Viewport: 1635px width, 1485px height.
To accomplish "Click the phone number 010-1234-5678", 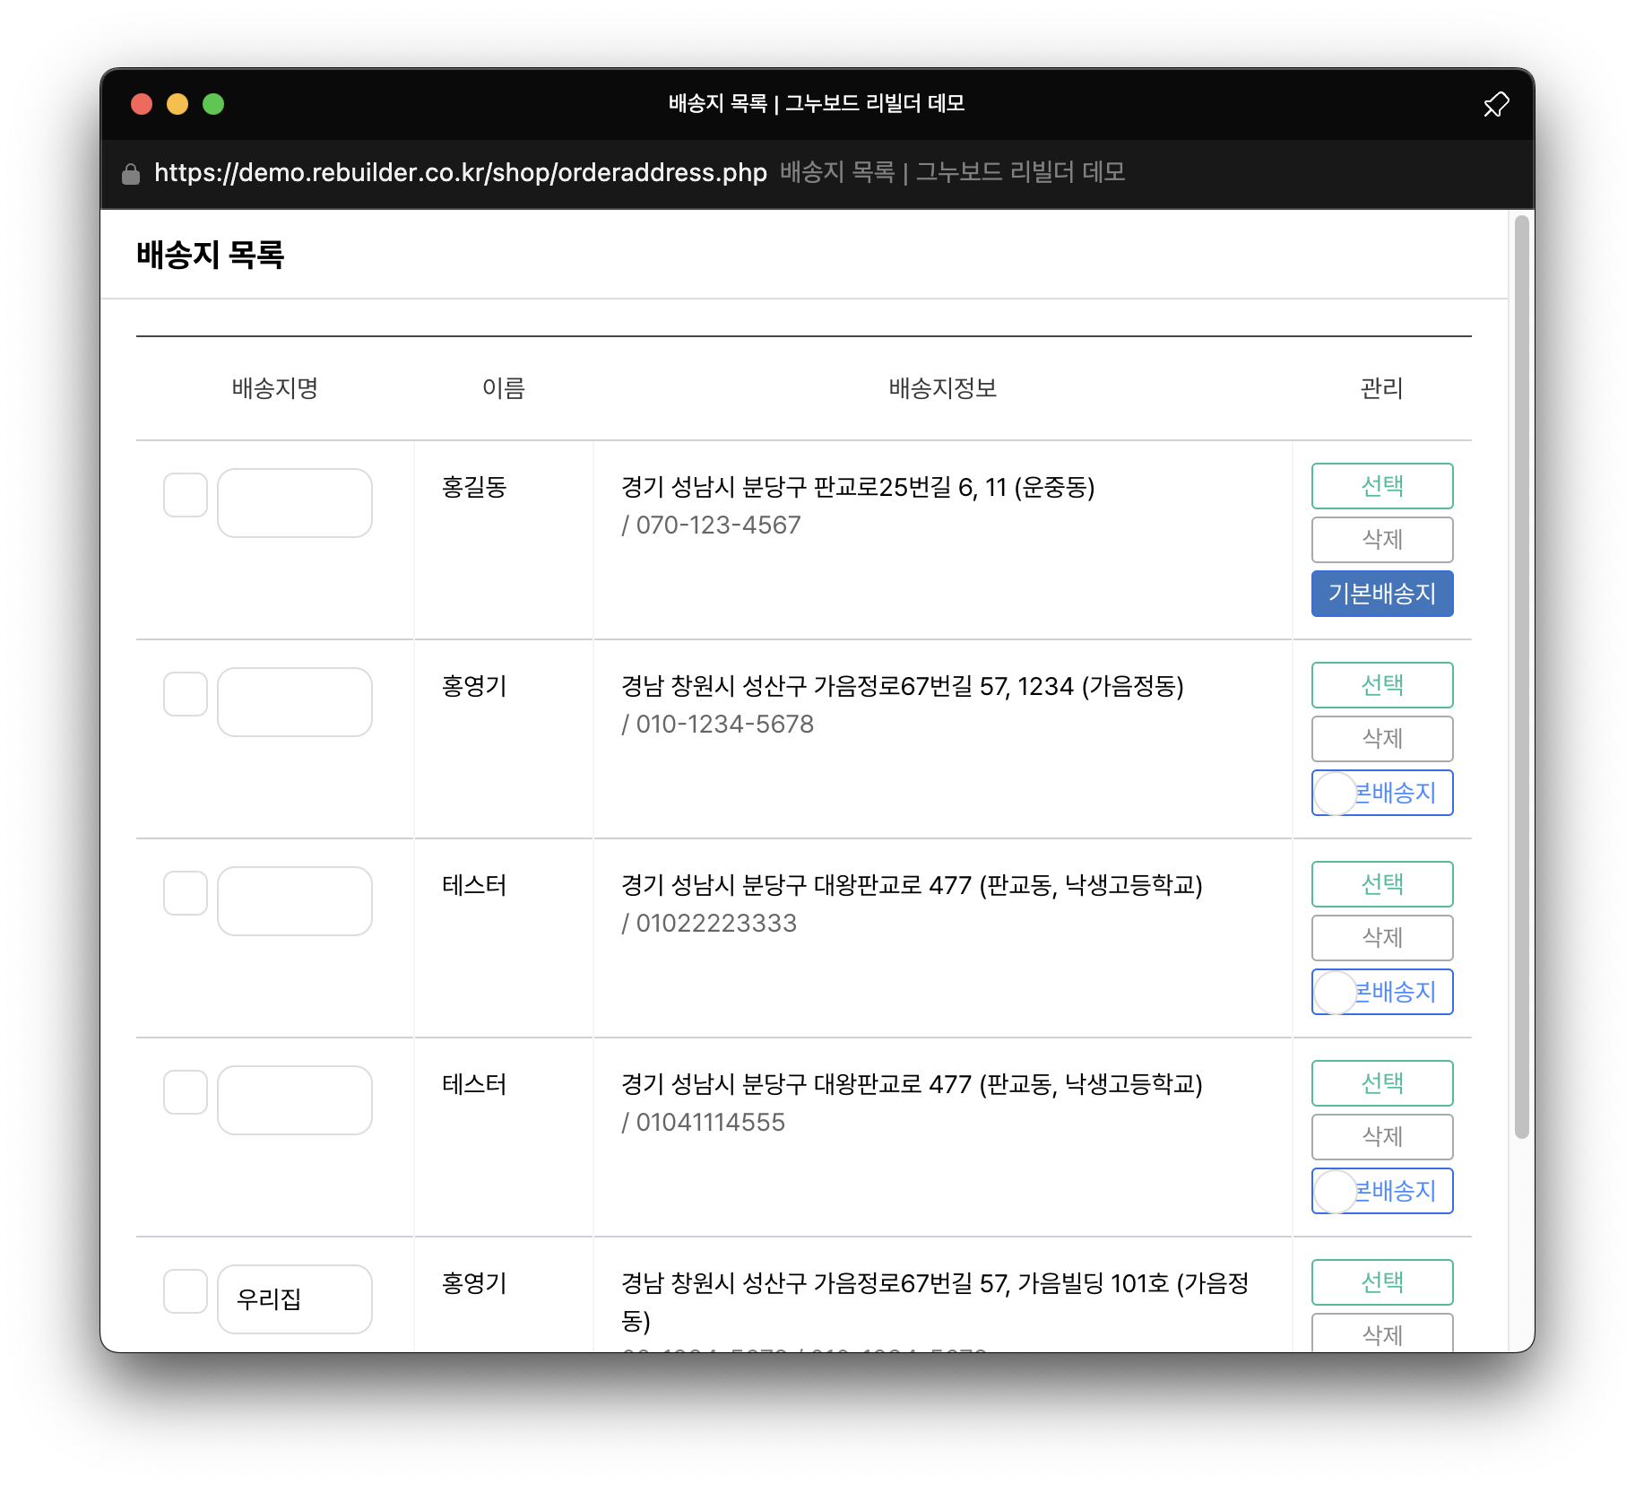I will coord(724,725).
